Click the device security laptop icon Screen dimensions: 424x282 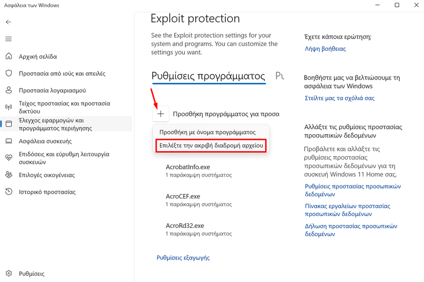8,141
